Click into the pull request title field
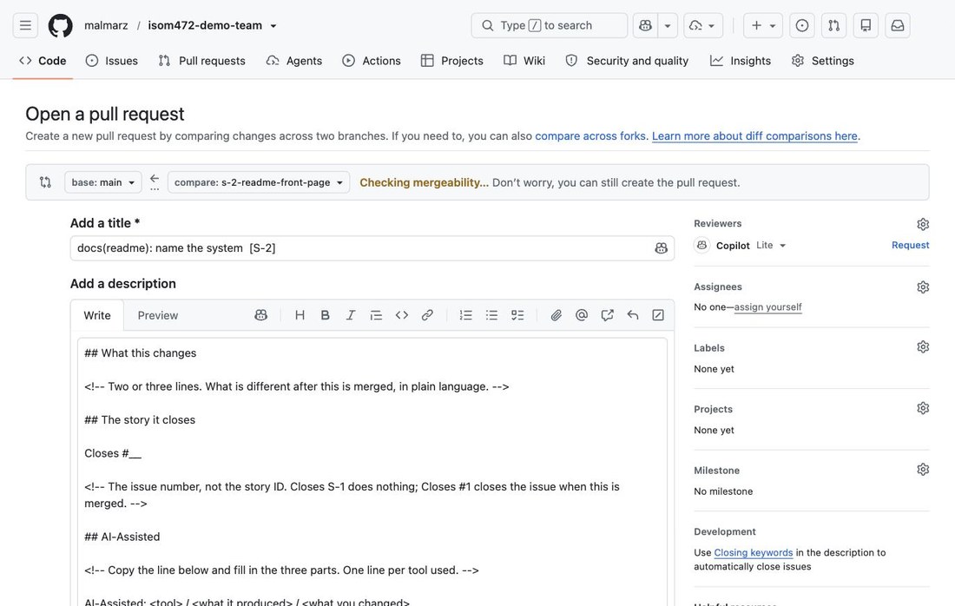The width and height of the screenshot is (955, 606). click(372, 248)
